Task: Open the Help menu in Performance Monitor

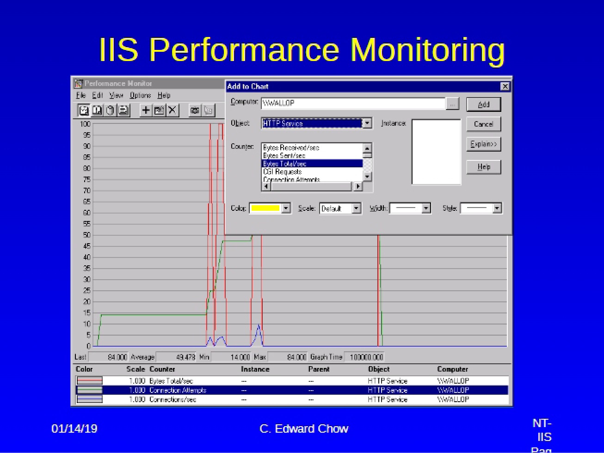Action: pos(164,95)
